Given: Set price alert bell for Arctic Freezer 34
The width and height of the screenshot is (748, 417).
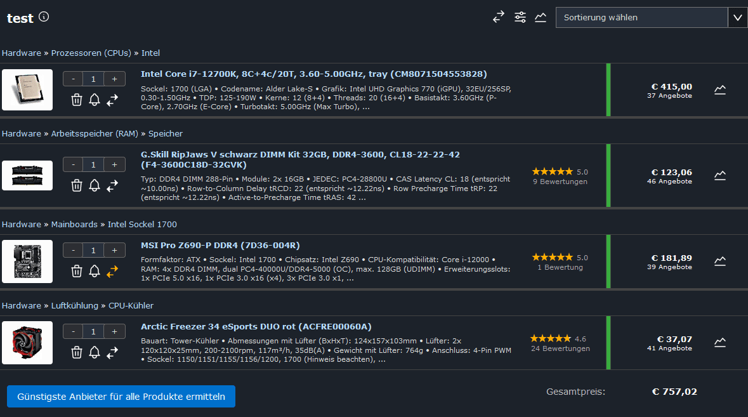Looking at the screenshot, I should [95, 353].
